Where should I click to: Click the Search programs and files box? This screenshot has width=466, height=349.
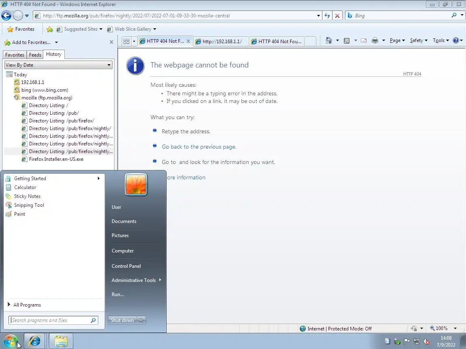pyautogui.click(x=53, y=320)
